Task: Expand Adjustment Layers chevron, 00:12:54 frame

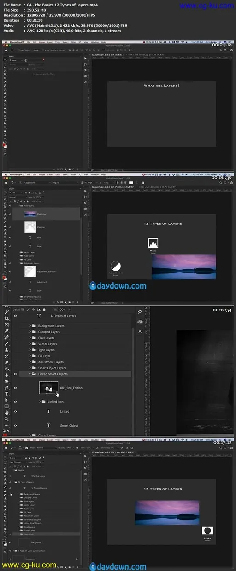Action: [30, 362]
